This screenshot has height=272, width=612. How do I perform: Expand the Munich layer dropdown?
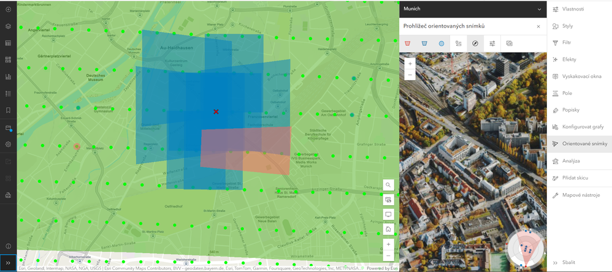pos(540,9)
